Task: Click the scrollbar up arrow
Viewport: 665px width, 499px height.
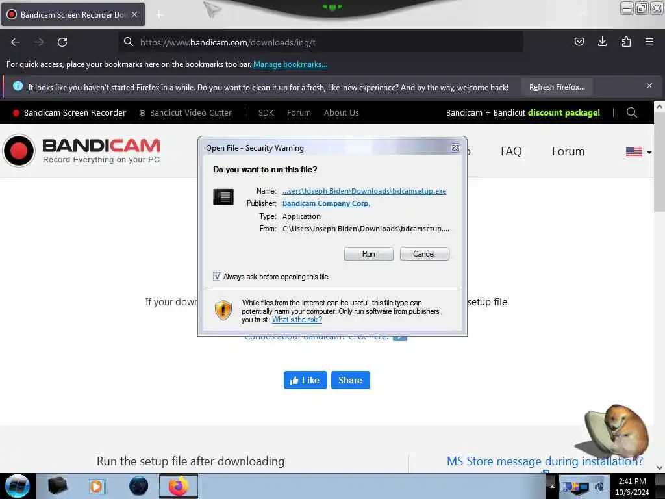Action: point(659,107)
